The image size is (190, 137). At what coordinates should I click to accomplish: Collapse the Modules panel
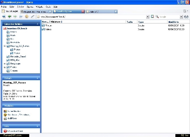(x=37, y=106)
